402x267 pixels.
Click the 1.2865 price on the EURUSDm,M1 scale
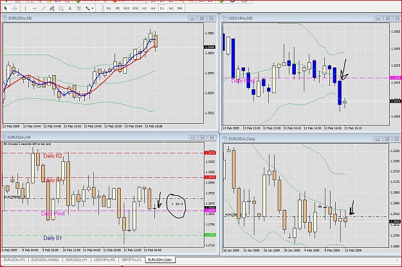tap(210, 33)
